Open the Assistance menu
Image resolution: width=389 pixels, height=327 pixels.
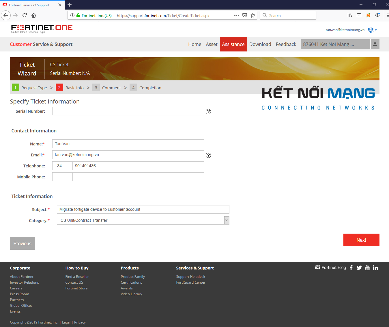233,44
